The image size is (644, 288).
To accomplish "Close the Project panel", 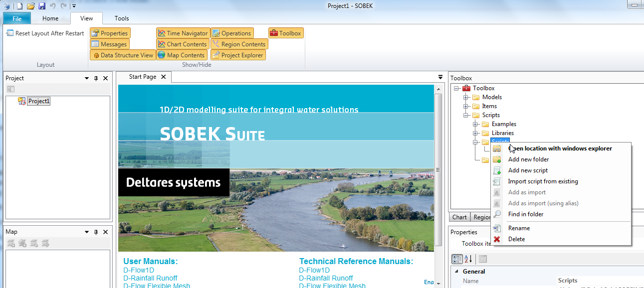I will click(x=105, y=78).
